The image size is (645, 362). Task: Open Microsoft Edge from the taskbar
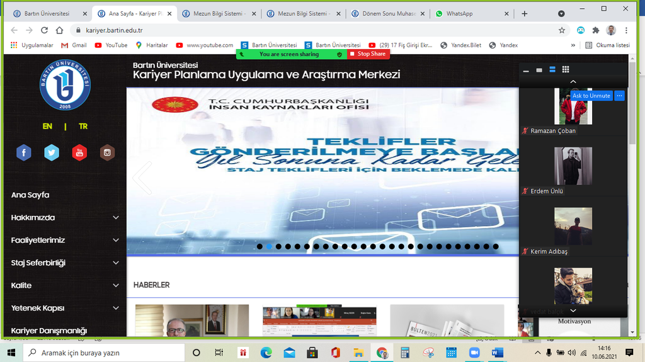tap(266, 353)
